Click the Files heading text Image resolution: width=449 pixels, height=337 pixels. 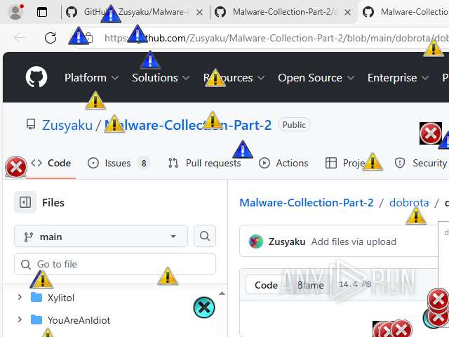(x=53, y=203)
